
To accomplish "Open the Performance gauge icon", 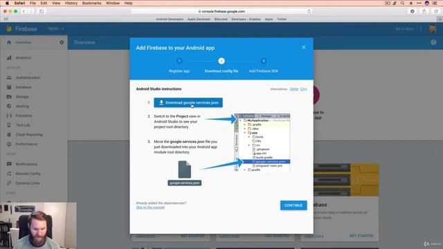I will pos(9,144).
